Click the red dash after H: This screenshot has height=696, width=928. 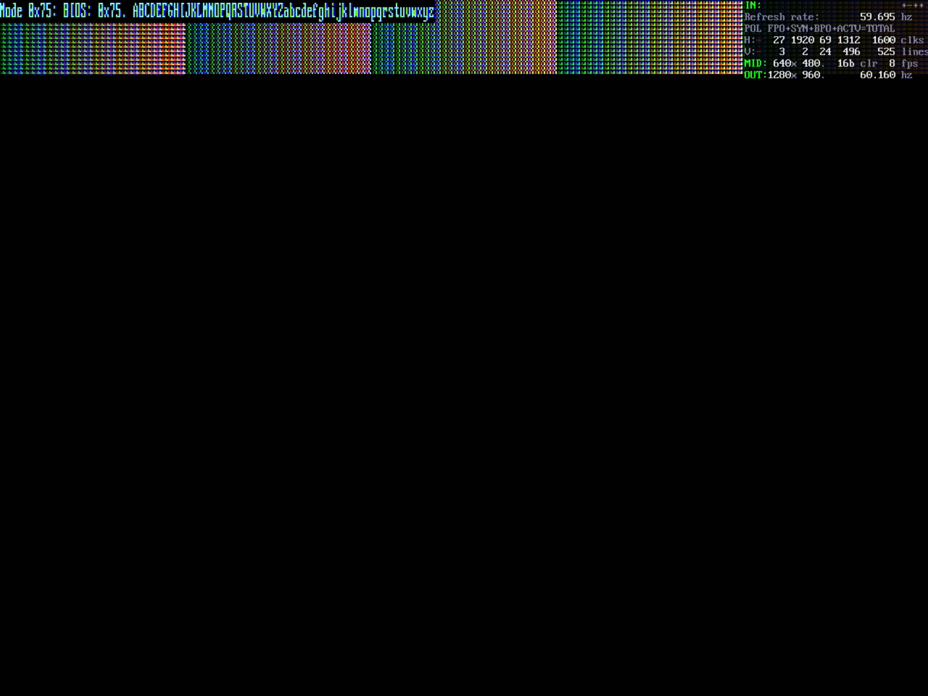pos(759,41)
